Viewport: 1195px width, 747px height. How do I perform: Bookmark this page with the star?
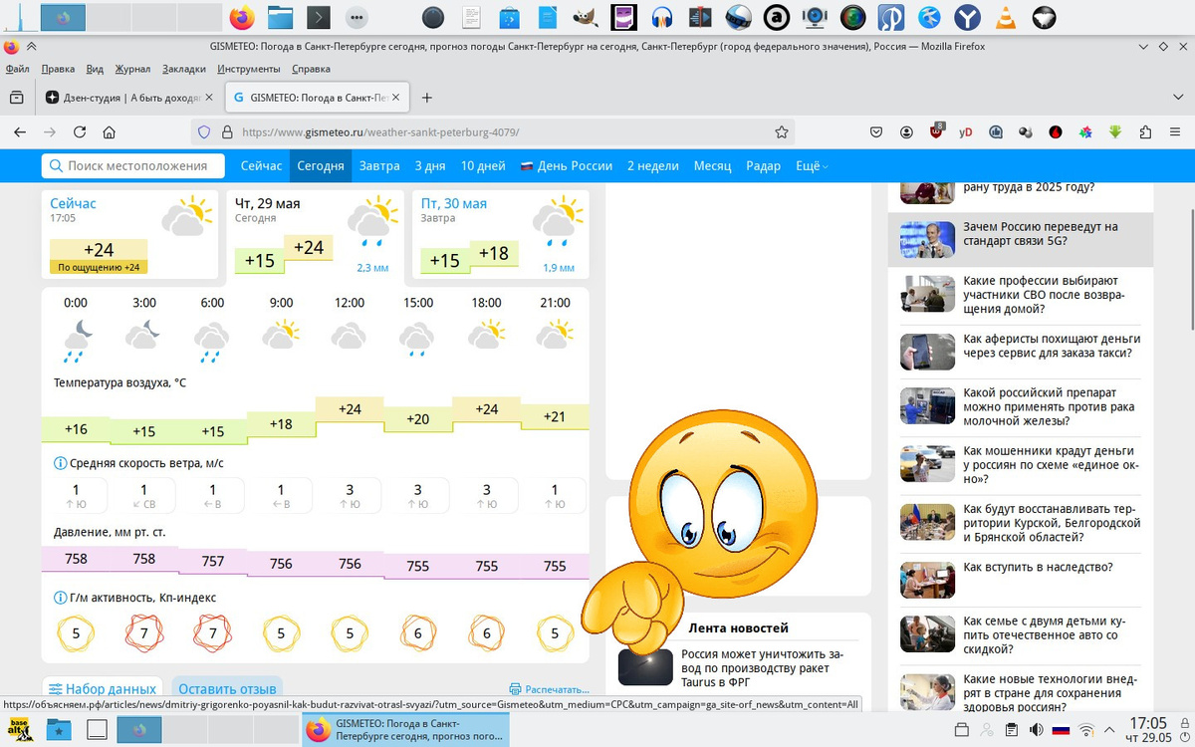tap(782, 131)
